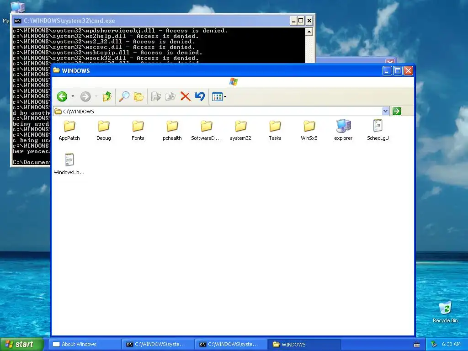Go up one folder level
This screenshot has width=468, height=351.
tap(107, 96)
